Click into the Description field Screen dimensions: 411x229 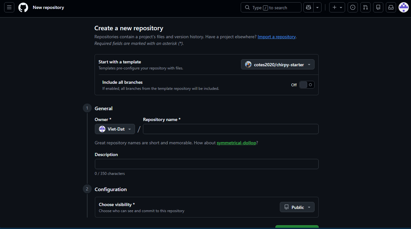(x=207, y=164)
